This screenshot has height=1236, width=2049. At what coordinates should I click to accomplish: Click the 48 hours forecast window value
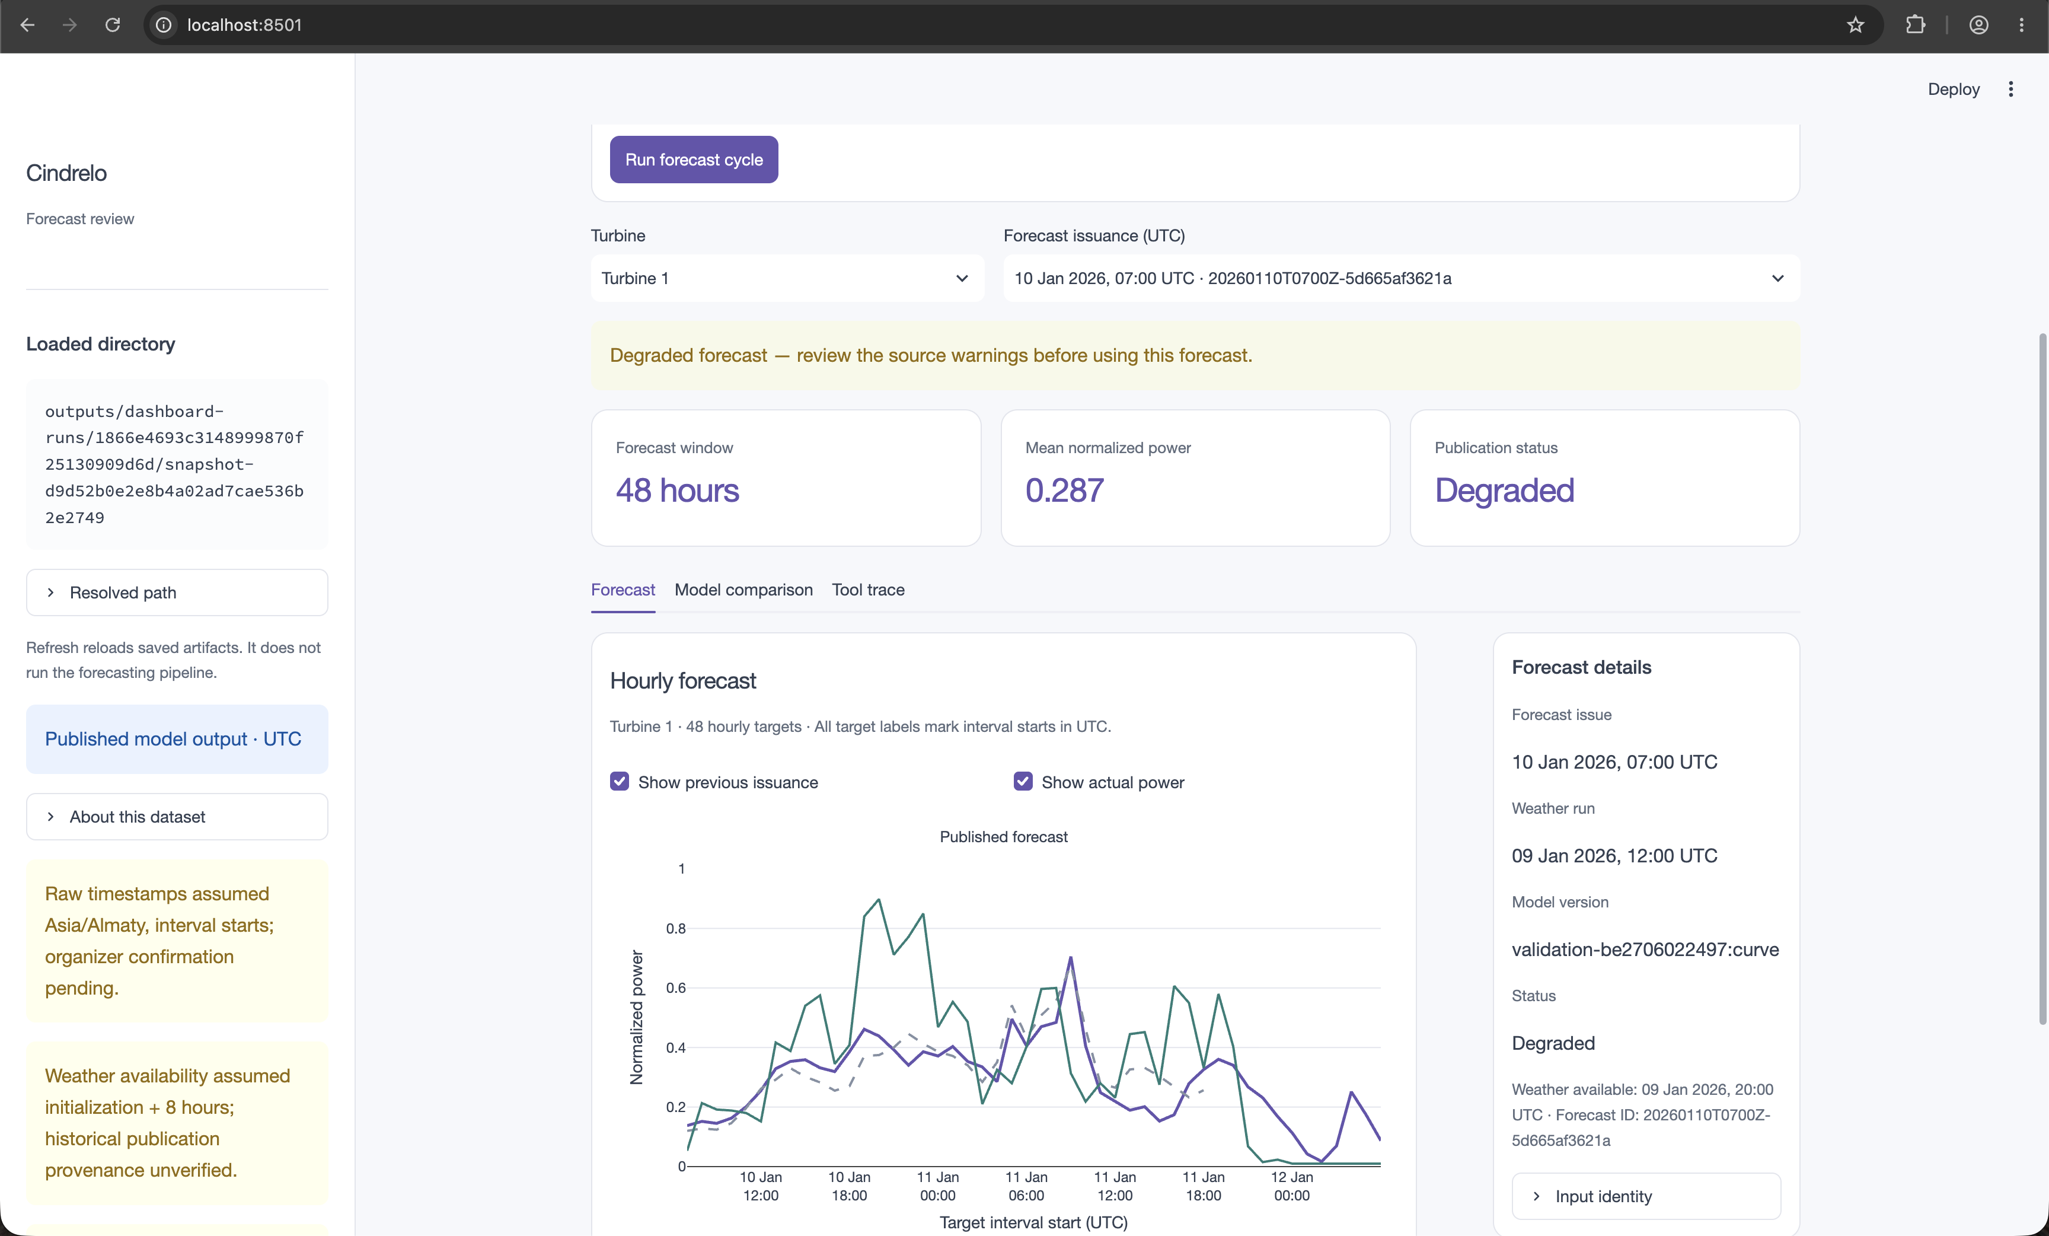click(677, 490)
